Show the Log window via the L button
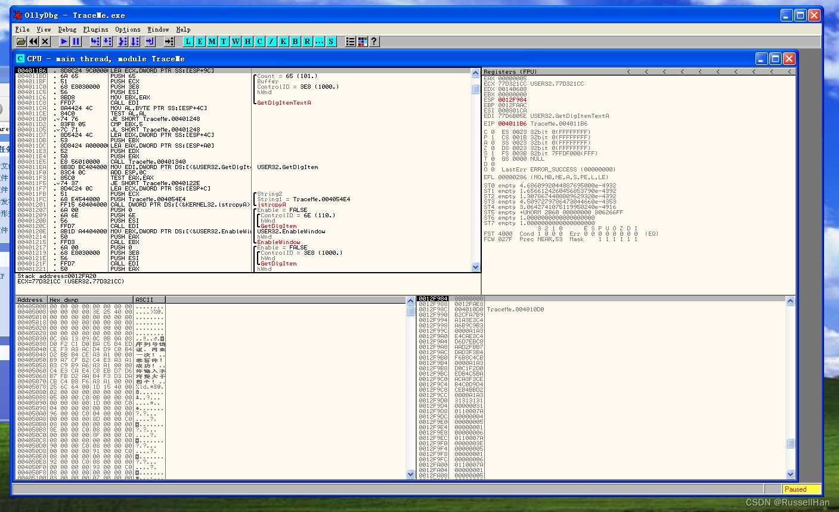The height and width of the screenshot is (512, 839). [x=188, y=41]
